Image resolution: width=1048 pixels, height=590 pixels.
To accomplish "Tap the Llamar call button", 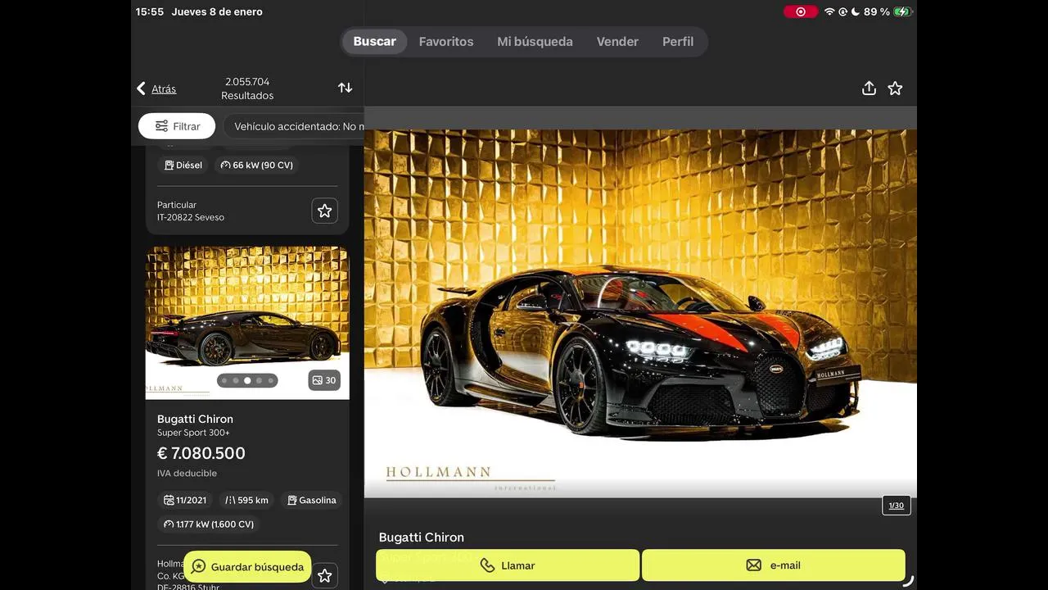I will click(x=508, y=565).
